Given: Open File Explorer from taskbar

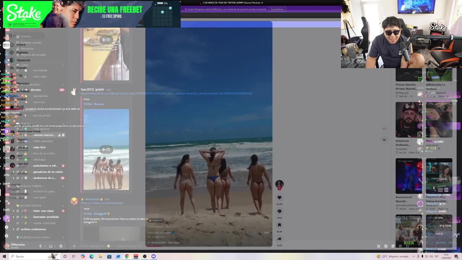Looking at the screenshot, I should click(100, 256).
